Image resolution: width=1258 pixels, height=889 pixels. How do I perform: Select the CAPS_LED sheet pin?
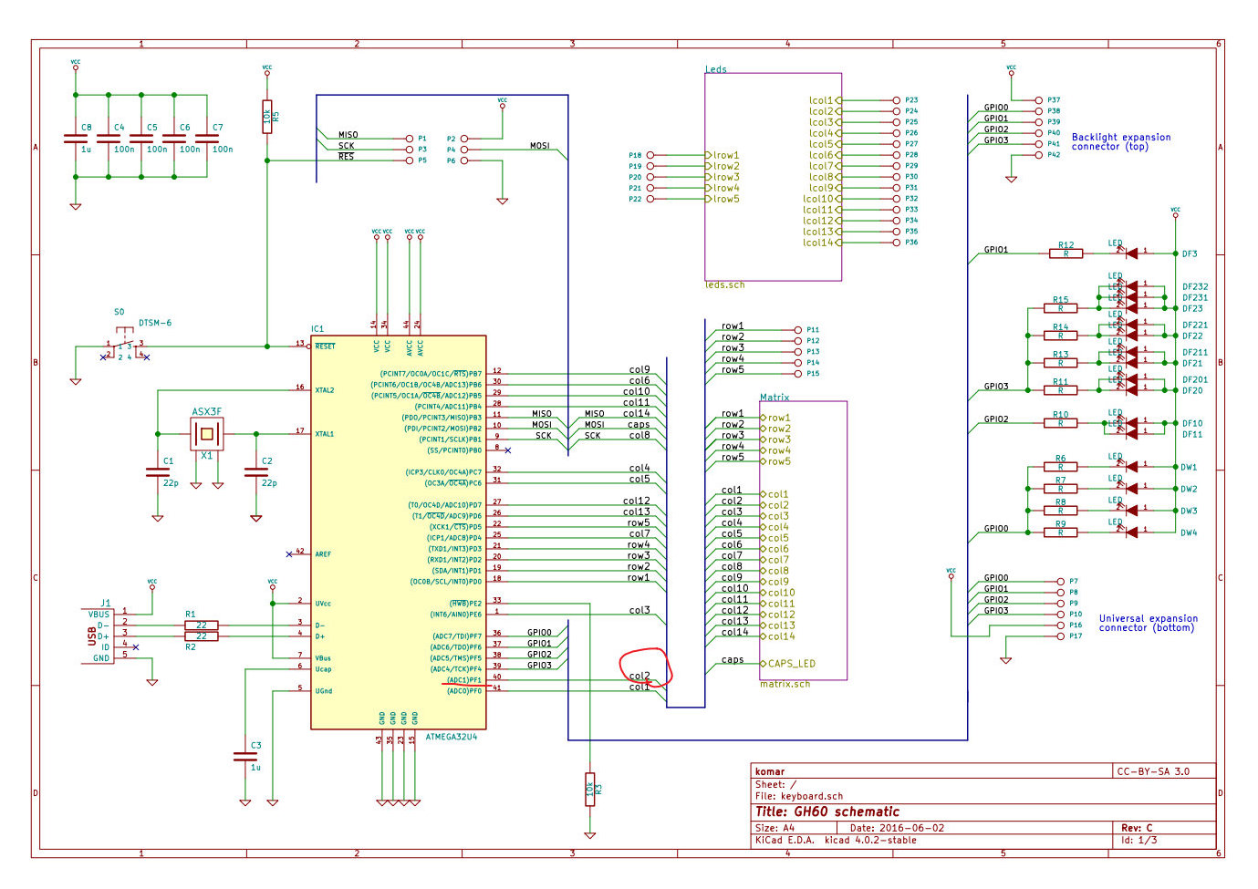[x=790, y=664]
